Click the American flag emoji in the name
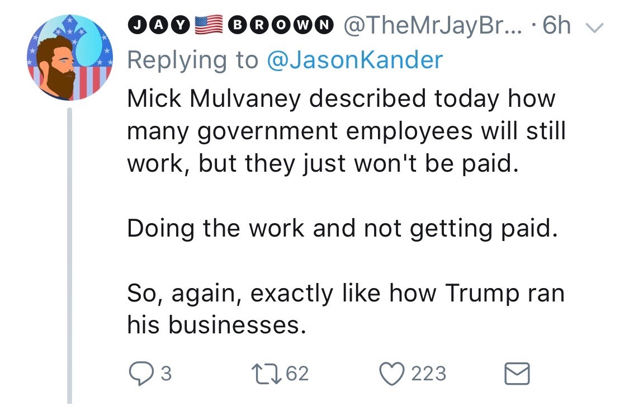 [x=210, y=26]
